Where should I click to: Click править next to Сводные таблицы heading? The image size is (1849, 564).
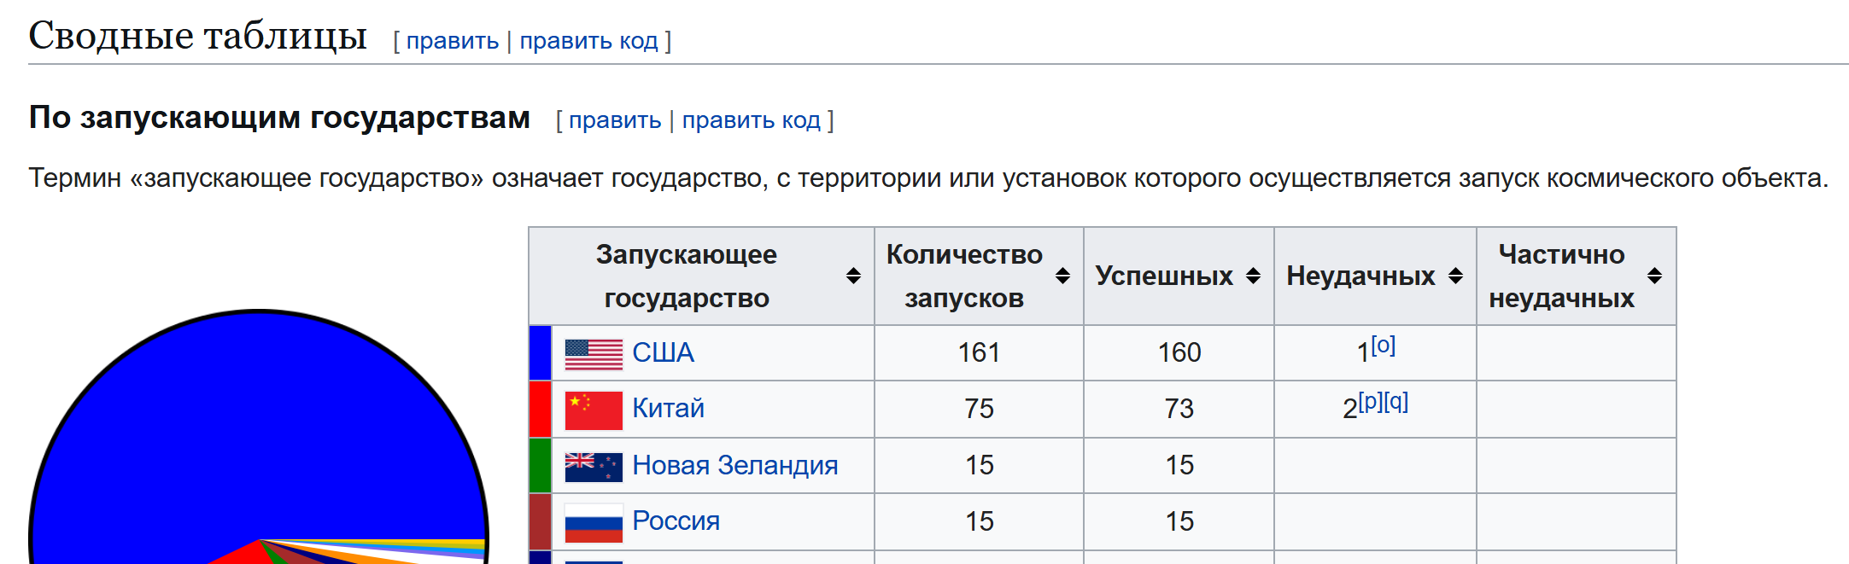tap(452, 41)
